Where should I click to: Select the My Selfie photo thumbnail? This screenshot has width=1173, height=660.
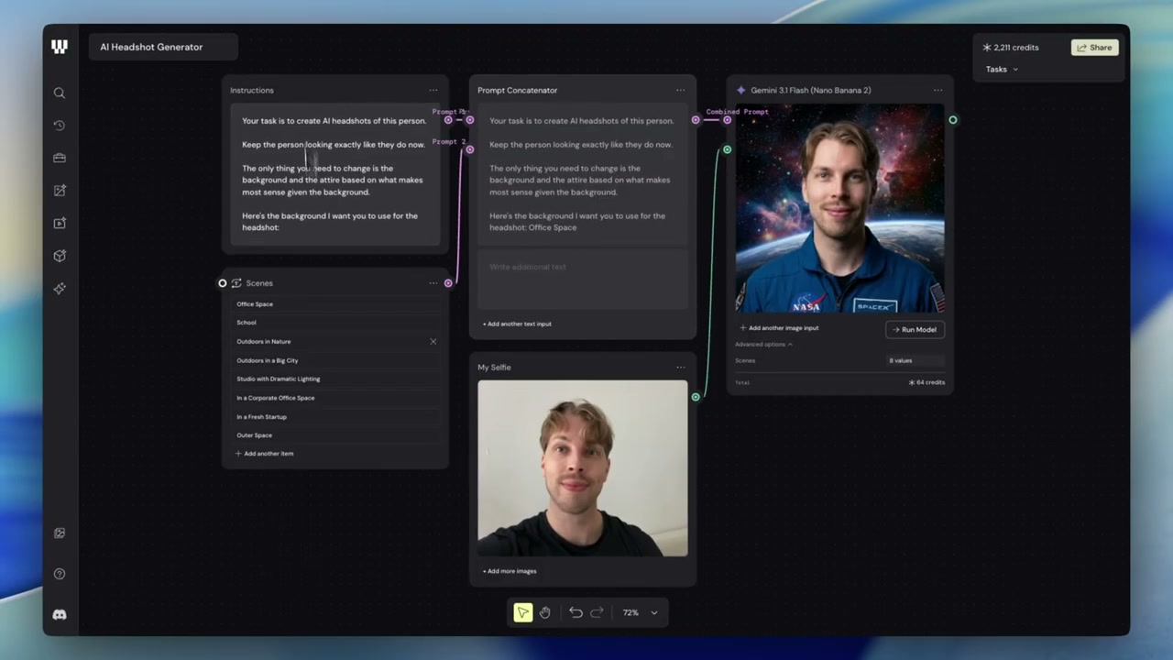(x=583, y=468)
